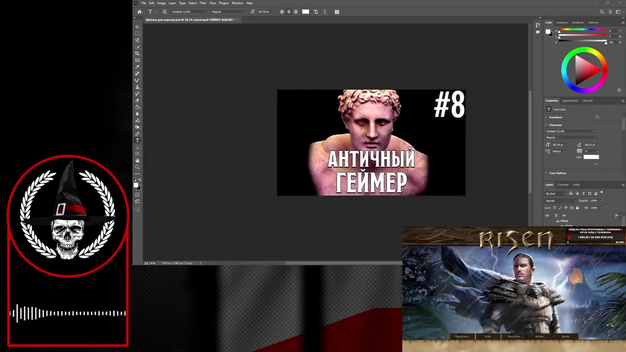Open font size dropdown in options bar
Viewport: 626px width, 352px height.
[273, 12]
